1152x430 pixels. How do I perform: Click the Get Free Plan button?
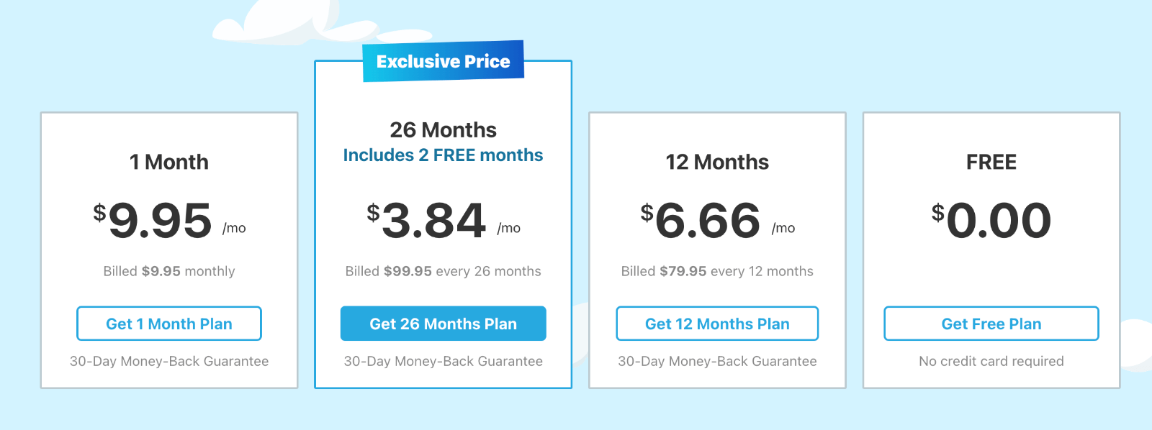pyautogui.click(x=991, y=324)
